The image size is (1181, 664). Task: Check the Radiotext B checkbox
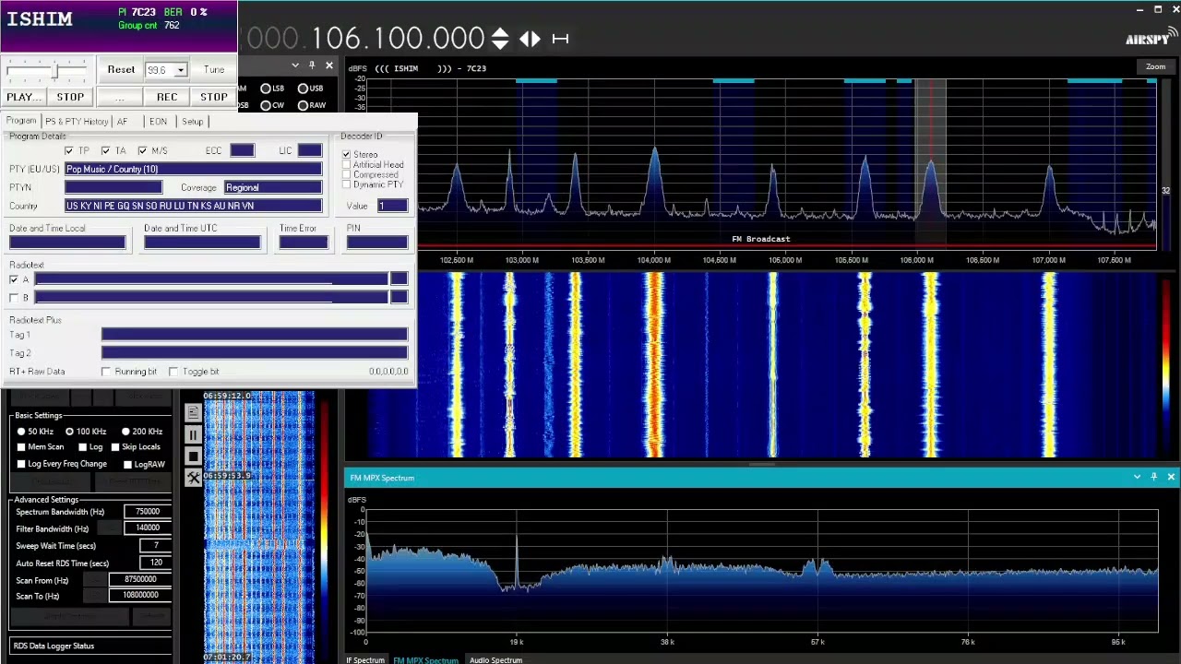[14, 298]
